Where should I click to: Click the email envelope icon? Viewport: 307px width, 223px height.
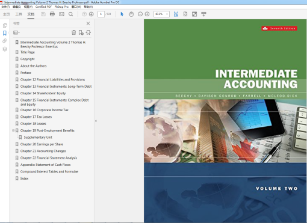[x=61, y=14]
